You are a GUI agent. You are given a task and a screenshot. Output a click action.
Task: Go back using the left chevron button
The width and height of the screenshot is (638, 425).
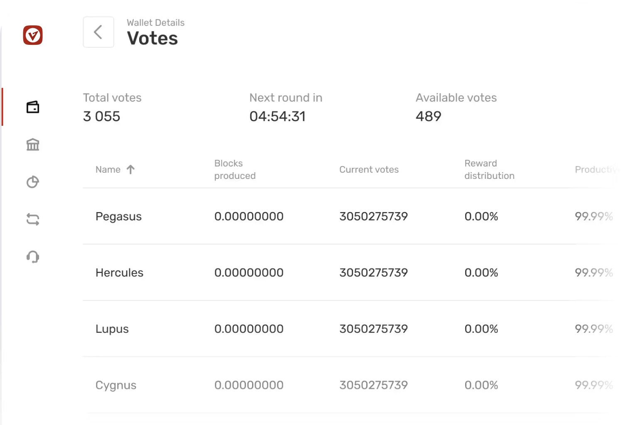[x=98, y=32]
